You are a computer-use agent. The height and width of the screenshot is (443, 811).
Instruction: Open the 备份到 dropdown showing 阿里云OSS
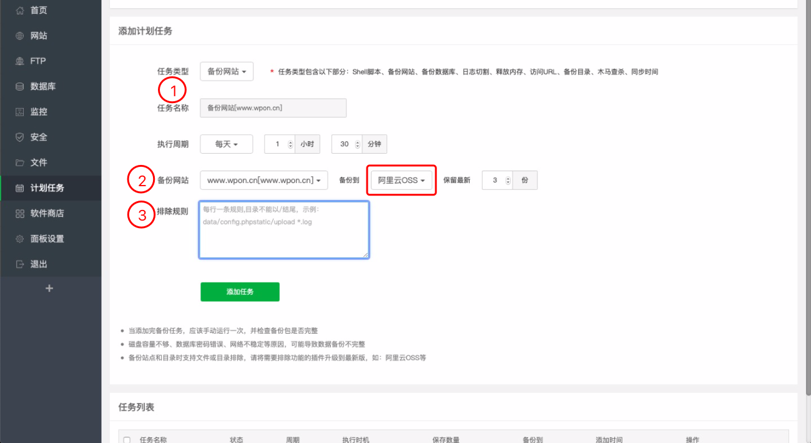tap(401, 180)
